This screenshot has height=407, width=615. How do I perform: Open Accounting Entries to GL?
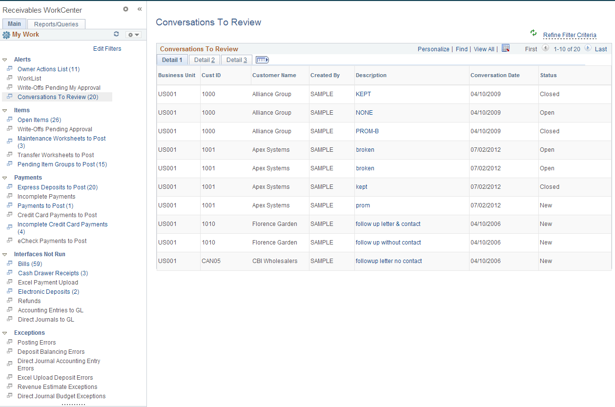51,310
